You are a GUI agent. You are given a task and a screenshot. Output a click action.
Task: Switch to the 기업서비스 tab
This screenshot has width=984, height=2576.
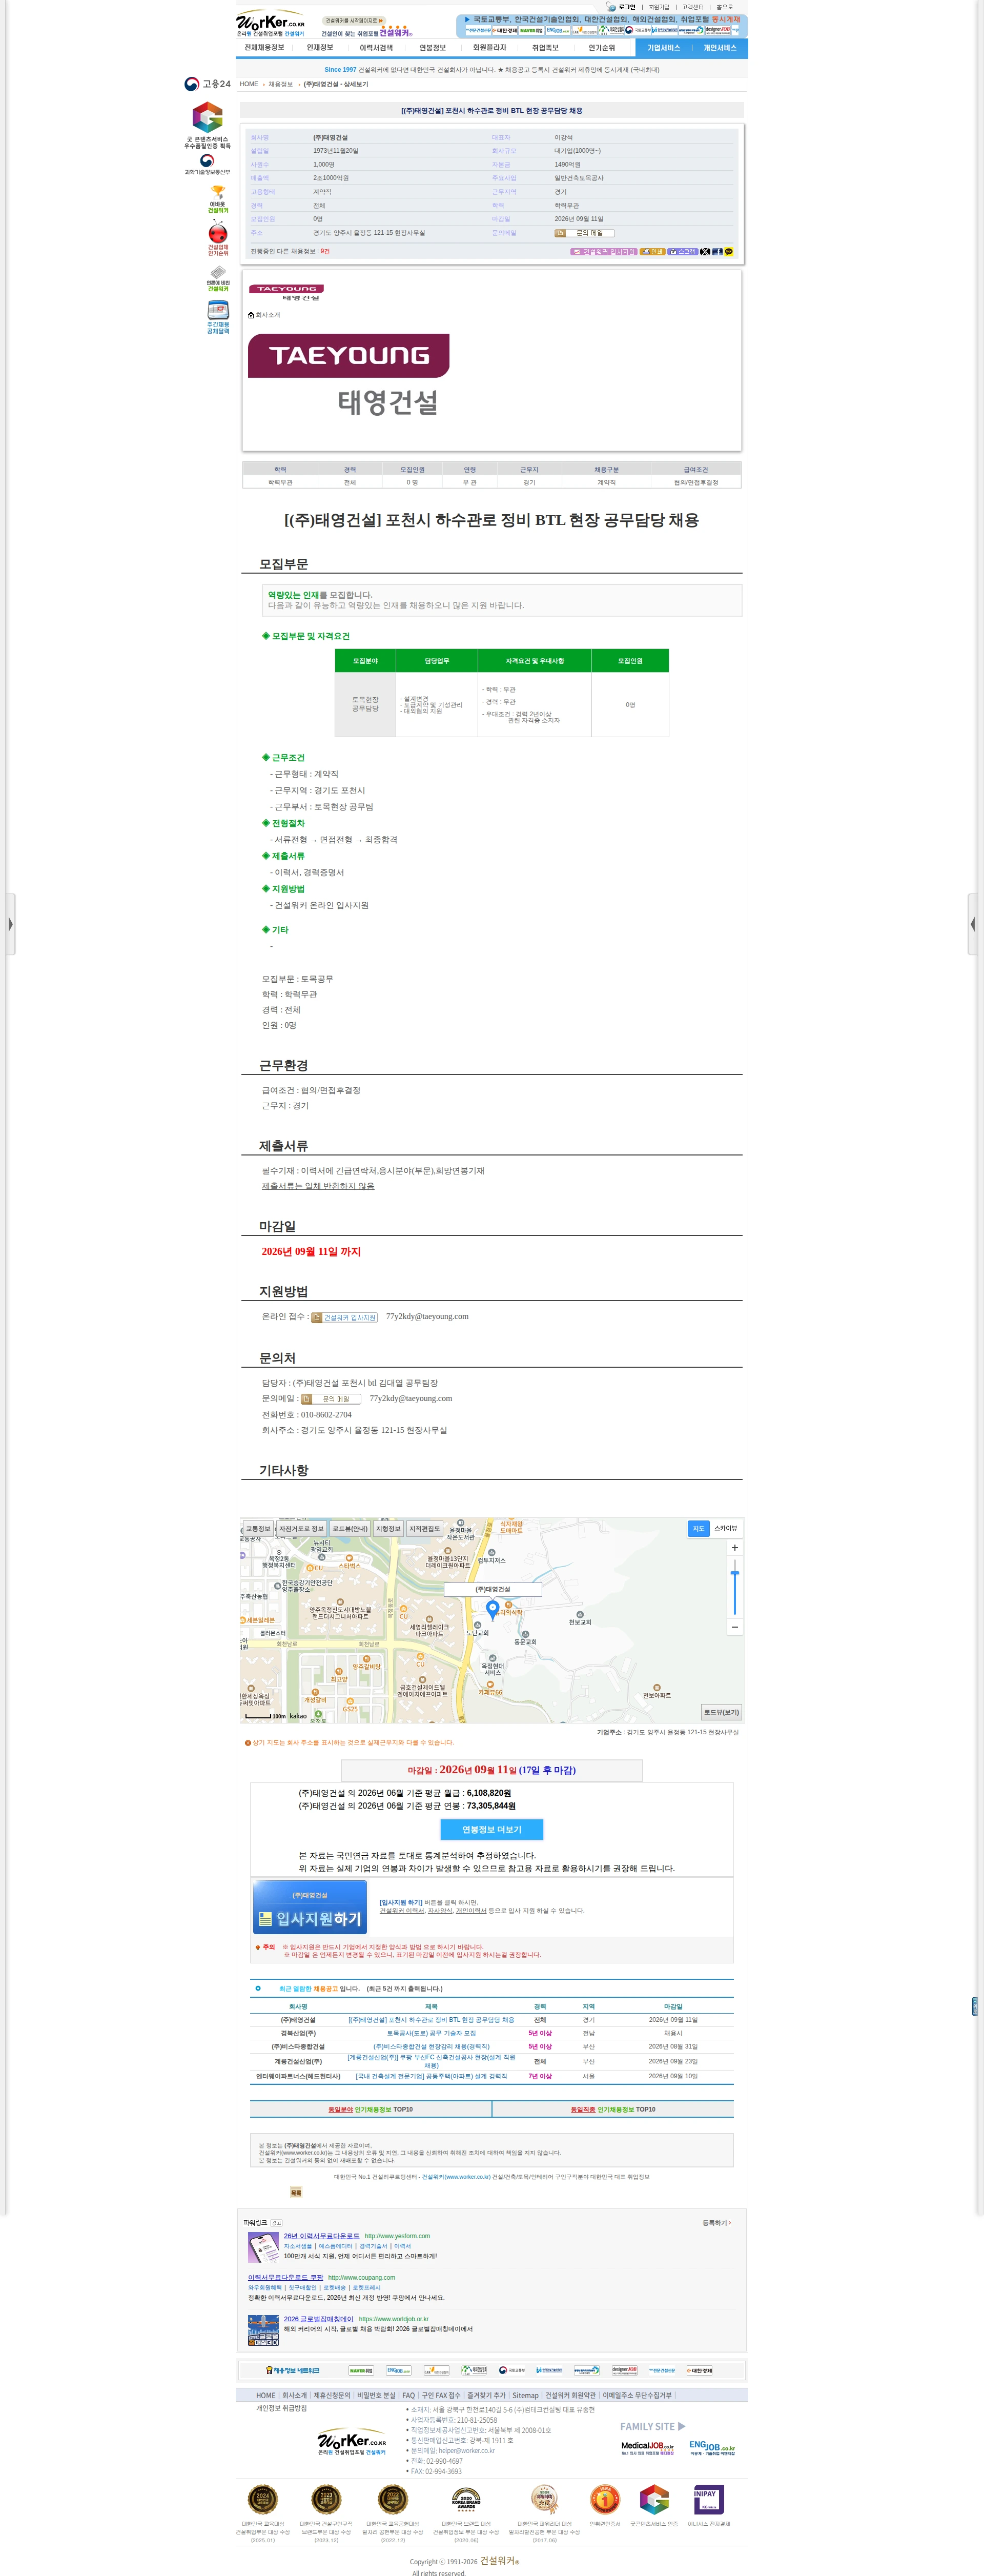point(663,48)
